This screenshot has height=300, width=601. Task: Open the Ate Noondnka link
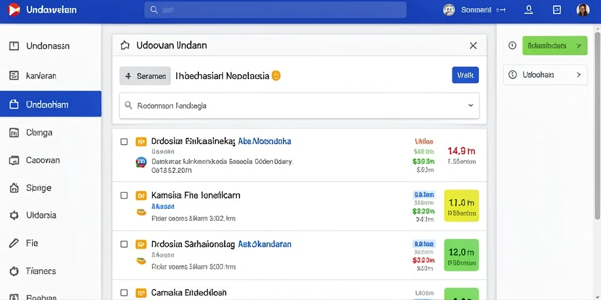click(265, 141)
